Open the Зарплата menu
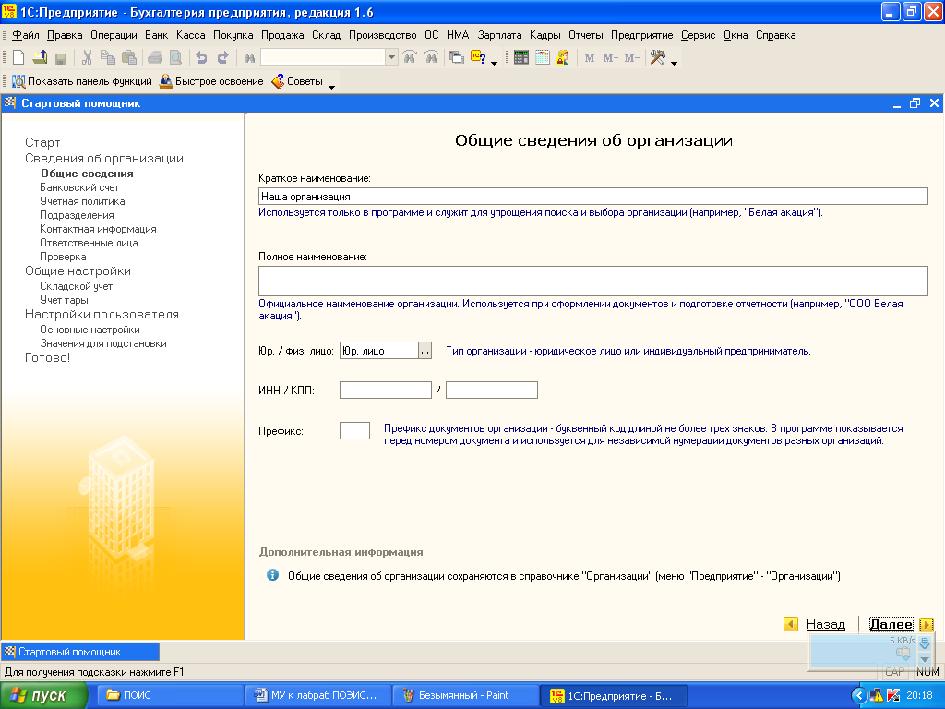This screenshot has height=709, width=945. point(499,35)
